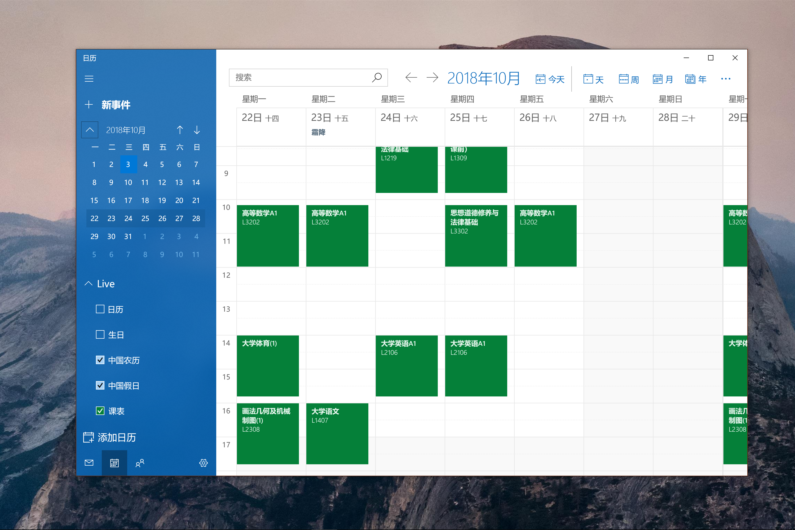Collapse the mini calendar chevron

point(90,130)
